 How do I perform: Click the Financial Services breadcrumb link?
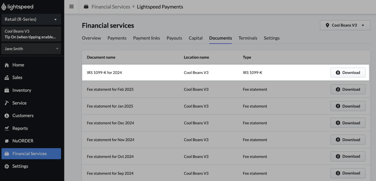click(x=111, y=6)
